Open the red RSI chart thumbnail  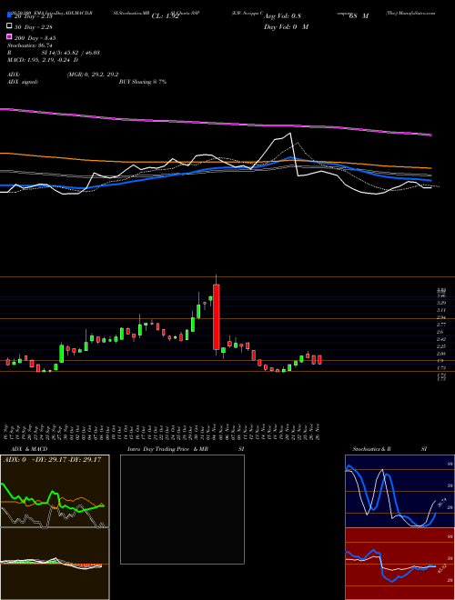(399, 564)
